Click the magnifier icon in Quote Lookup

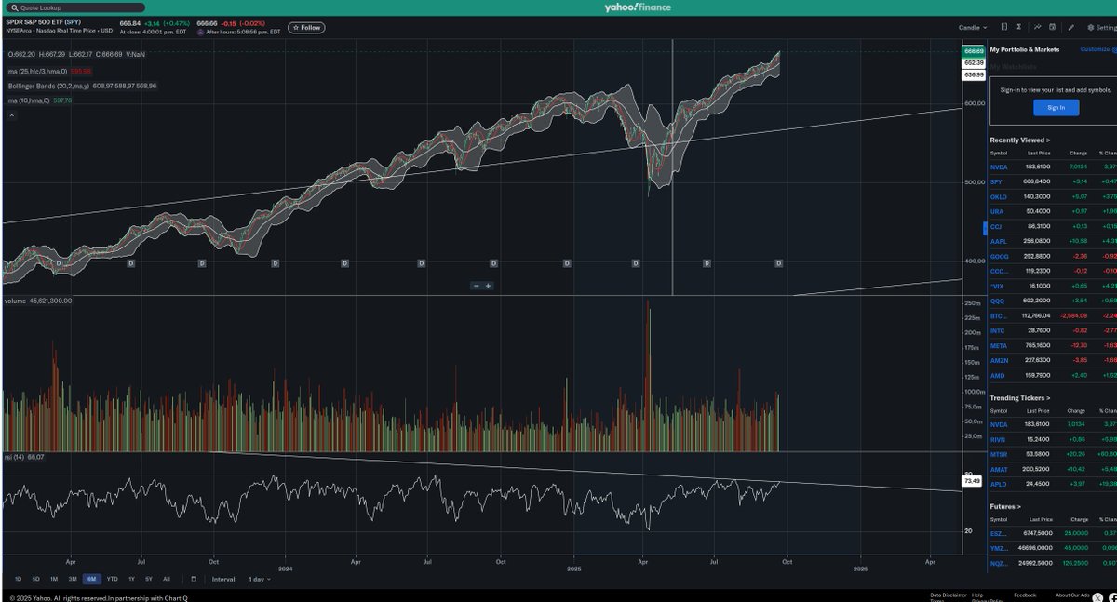click(13, 7)
